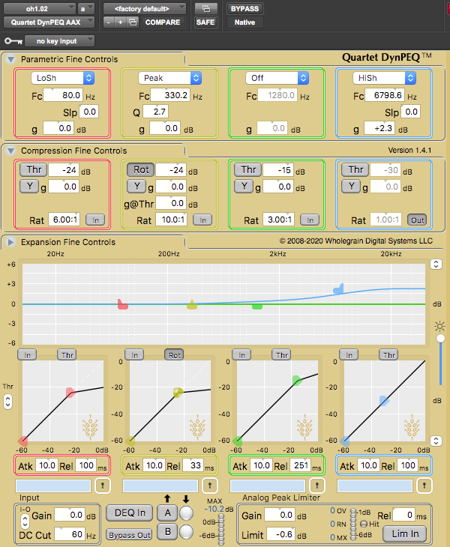This screenshot has height=547, width=450.
Task: Click the blue band meter hold button
Action: pos(424,486)
